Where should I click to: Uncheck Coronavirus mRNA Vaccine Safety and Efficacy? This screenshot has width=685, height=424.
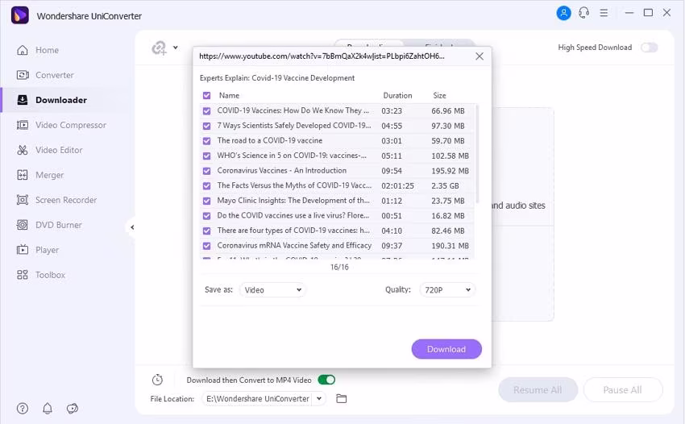[206, 246]
